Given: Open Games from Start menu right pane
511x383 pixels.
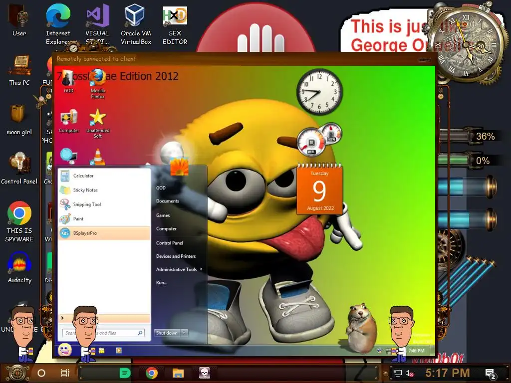Looking at the screenshot, I should (163, 215).
